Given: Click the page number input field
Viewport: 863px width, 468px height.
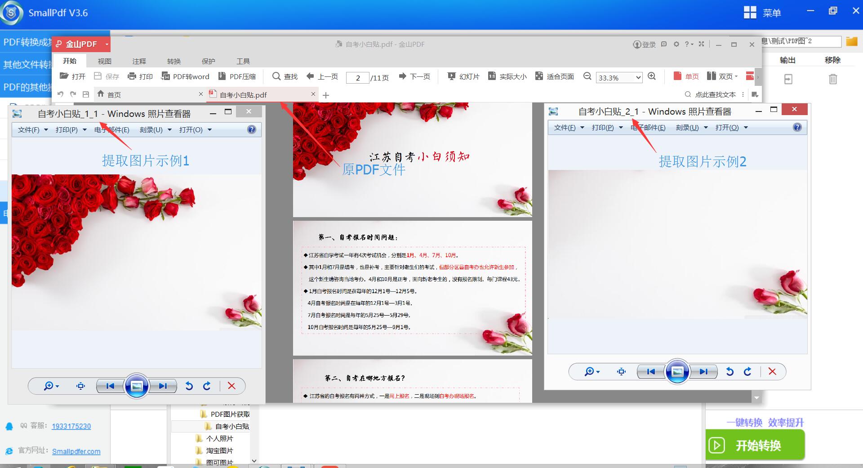Looking at the screenshot, I should pyautogui.click(x=357, y=78).
